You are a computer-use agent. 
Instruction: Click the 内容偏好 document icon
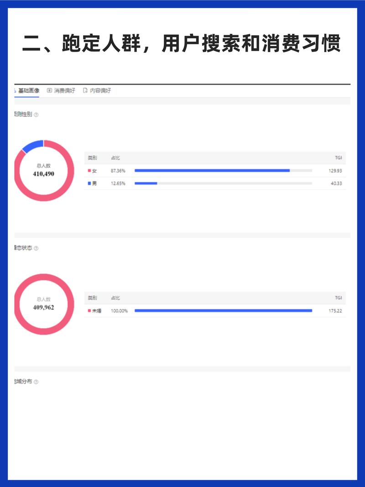click(85, 90)
